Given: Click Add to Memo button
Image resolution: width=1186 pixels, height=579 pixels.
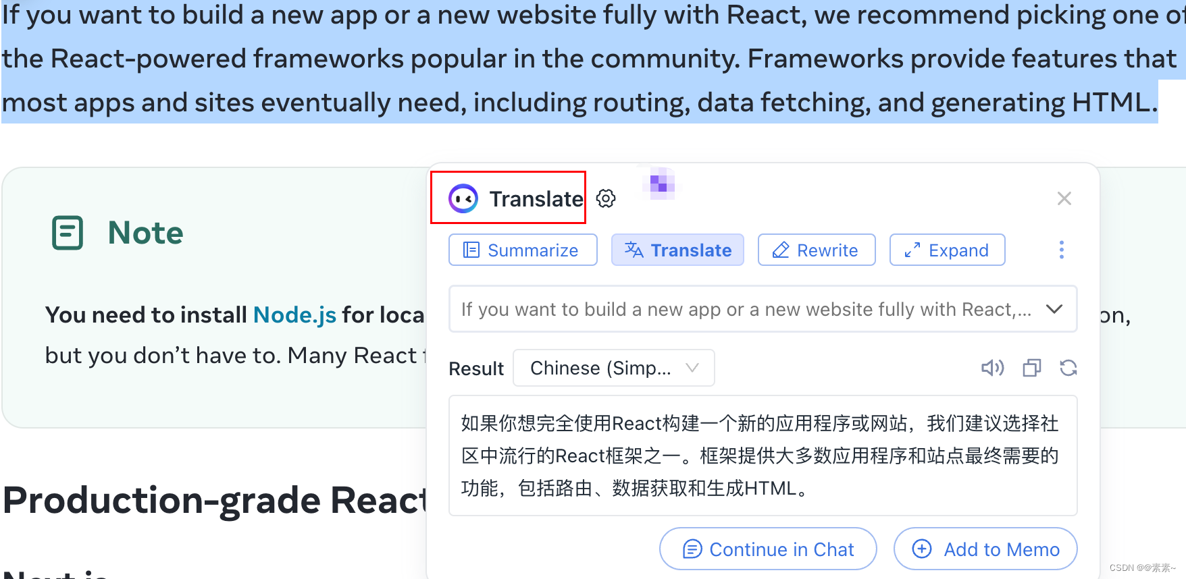Looking at the screenshot, I should pos(985,549).
